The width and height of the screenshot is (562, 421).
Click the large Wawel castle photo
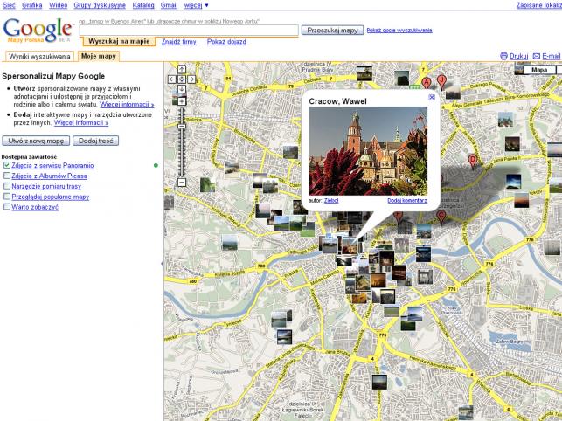368,151
